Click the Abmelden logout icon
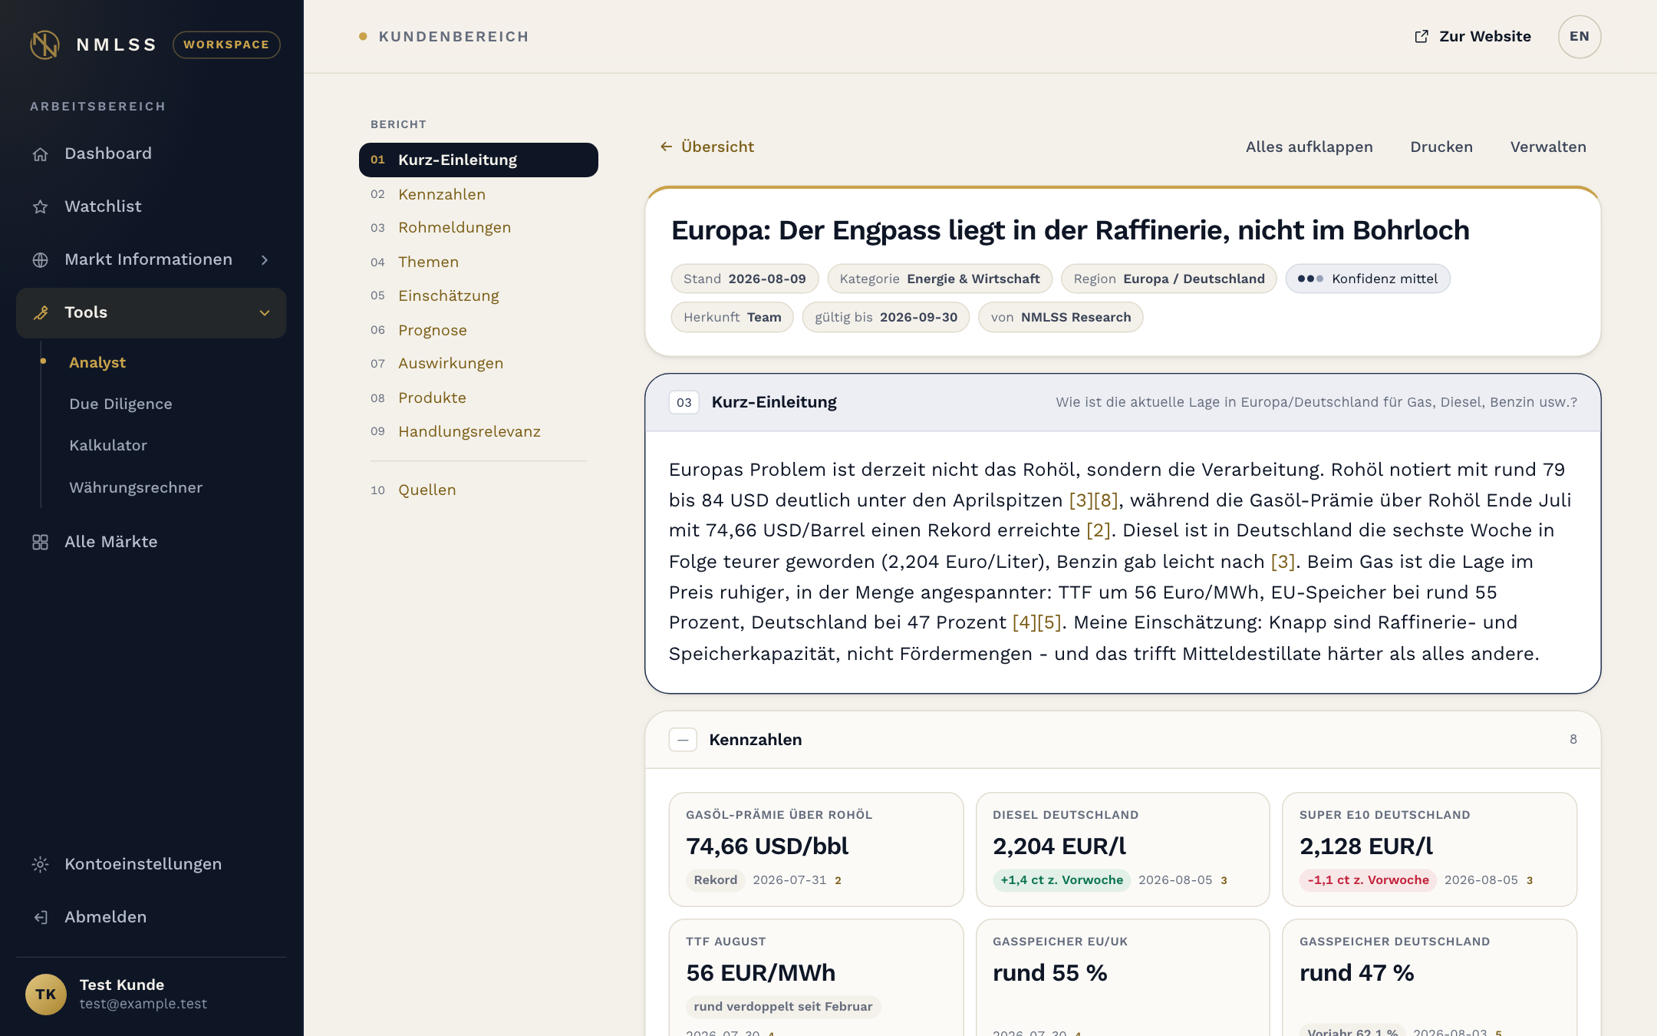 click(x=41, y=918)
